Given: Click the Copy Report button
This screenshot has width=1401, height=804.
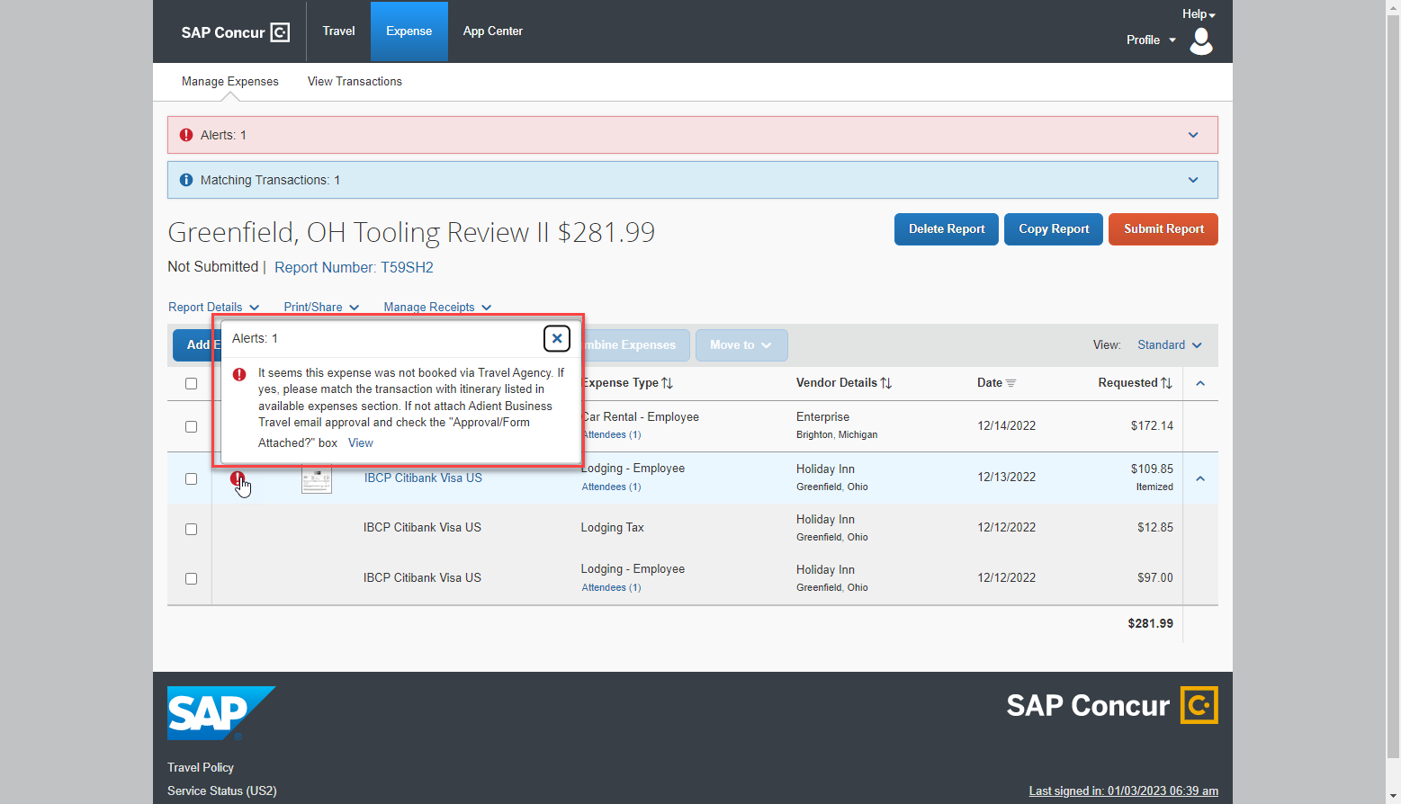Looking at the screenshot, I should 1054,229.
